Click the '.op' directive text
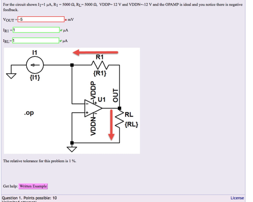The image size is (253, 202). coord(29,113)
